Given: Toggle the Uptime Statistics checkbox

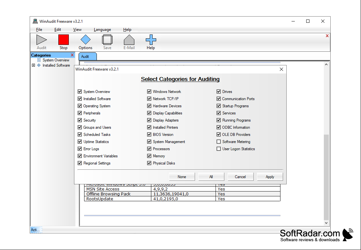Looking at the screenshot, I should 80,142.
